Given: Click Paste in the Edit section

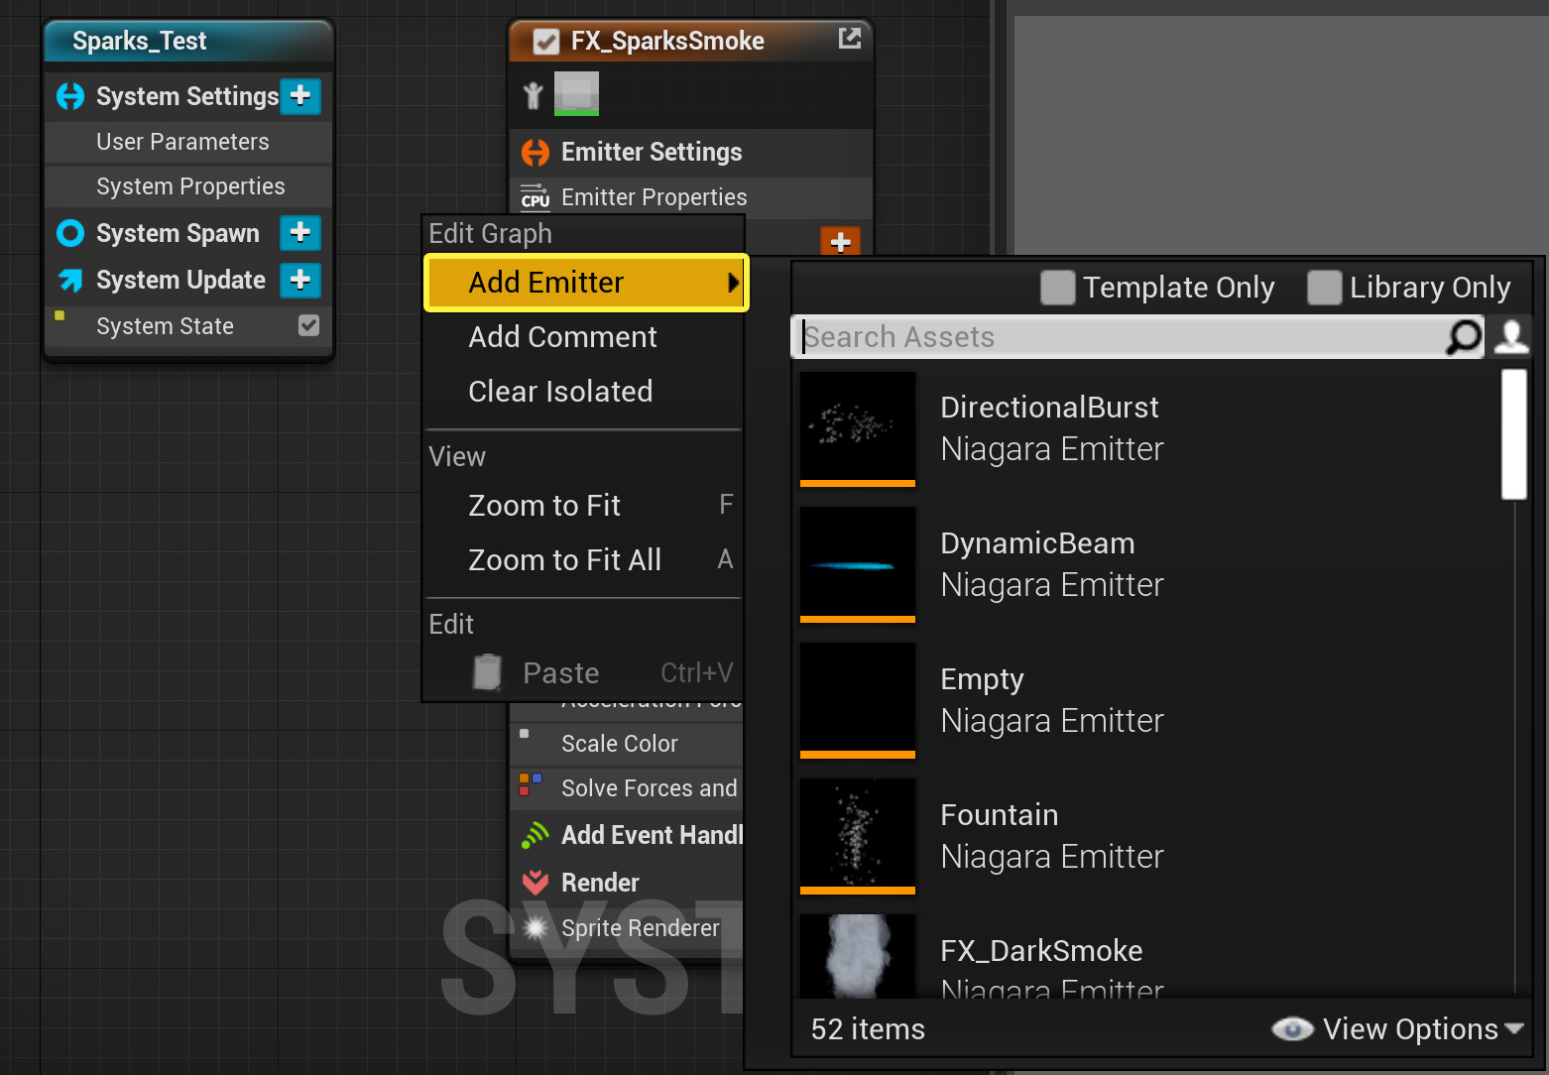Looking at the screenshot, I should (x=584, y=673).
